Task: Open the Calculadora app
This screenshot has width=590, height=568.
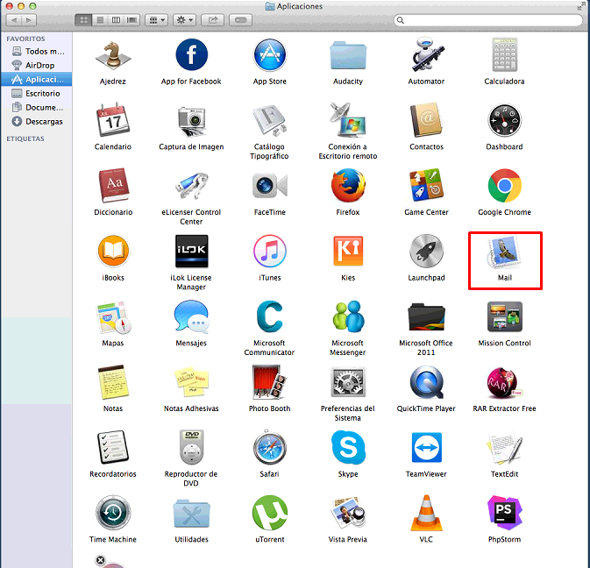Action: tap(505, 55)
